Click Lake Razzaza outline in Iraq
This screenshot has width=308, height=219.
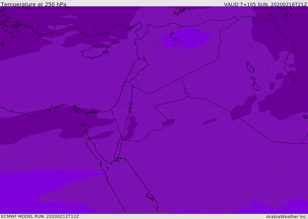point(256,86)
